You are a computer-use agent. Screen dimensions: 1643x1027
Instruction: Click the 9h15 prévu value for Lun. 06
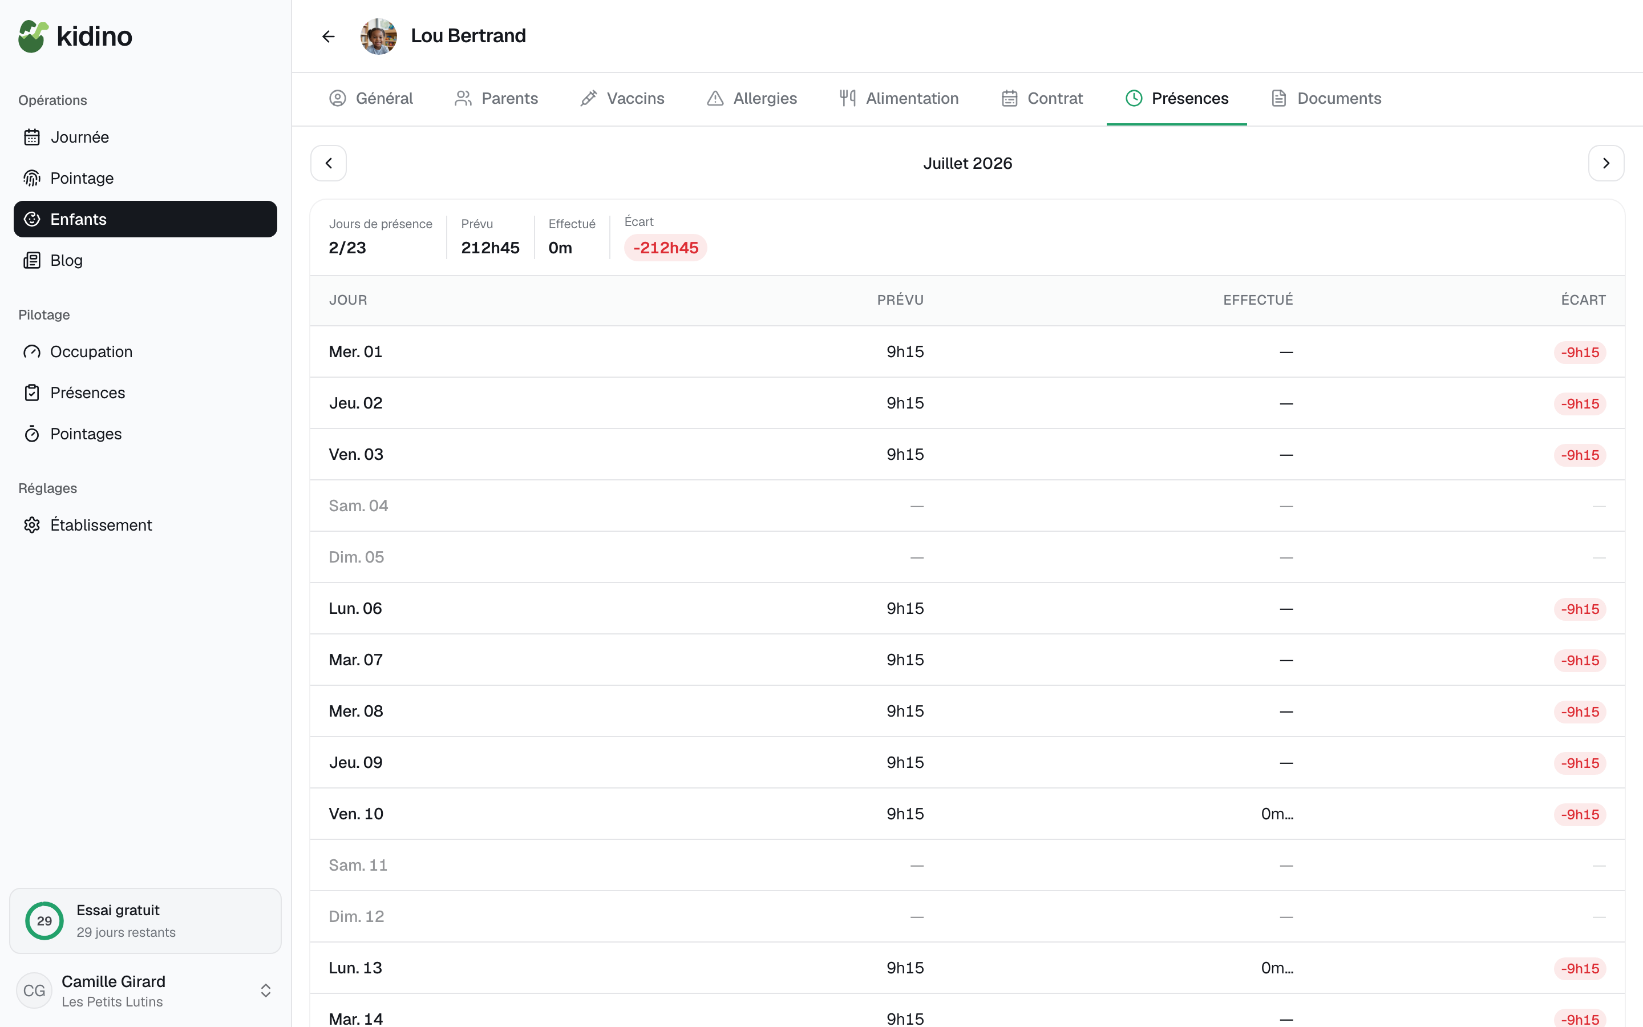click(905, 609)
